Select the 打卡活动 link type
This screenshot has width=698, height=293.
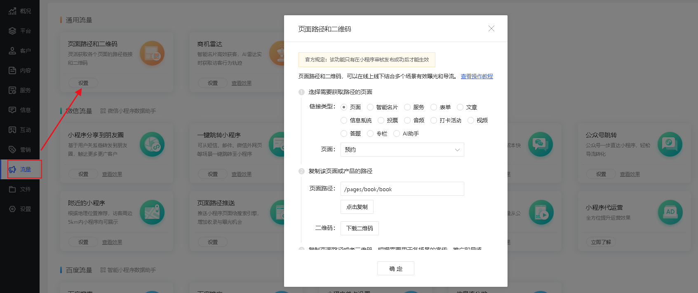pyautogui.click(x=434, y=120)
